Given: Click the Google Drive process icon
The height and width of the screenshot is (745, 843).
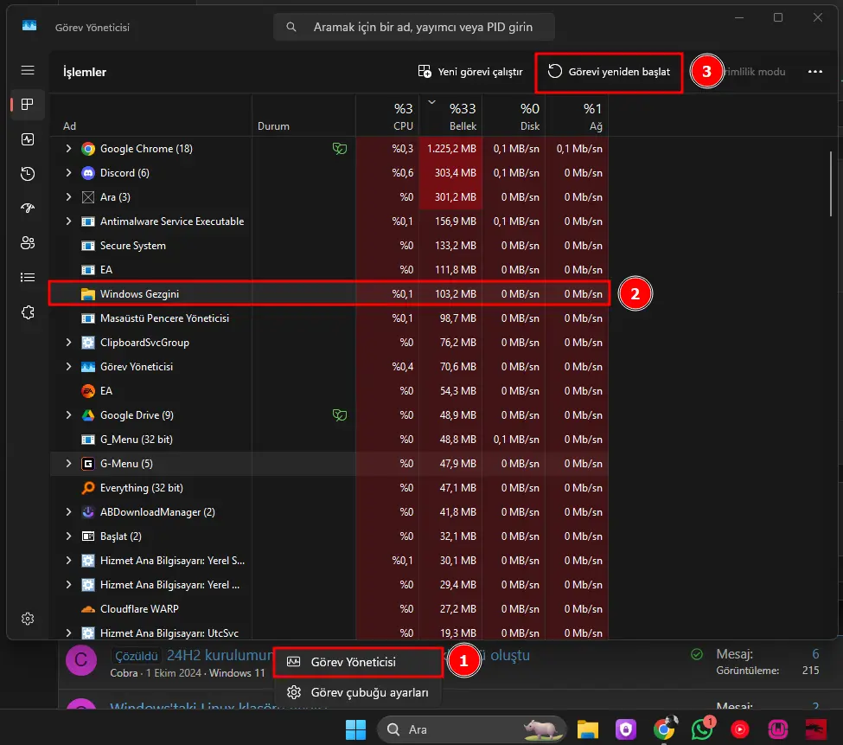Looking at the screenshot, I should (87, 415).
